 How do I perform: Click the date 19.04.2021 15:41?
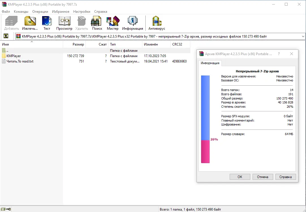[156, 61]
